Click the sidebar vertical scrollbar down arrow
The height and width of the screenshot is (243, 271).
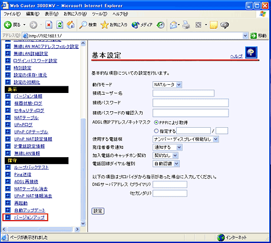(x=83, y=224)
